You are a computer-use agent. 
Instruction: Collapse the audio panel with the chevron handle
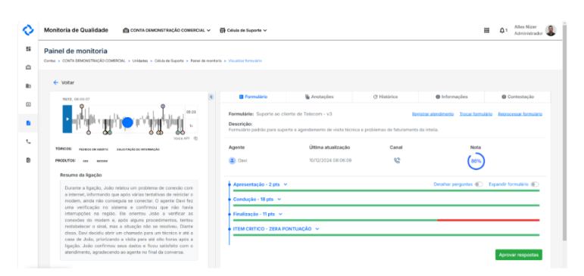[x=211, y=97]
